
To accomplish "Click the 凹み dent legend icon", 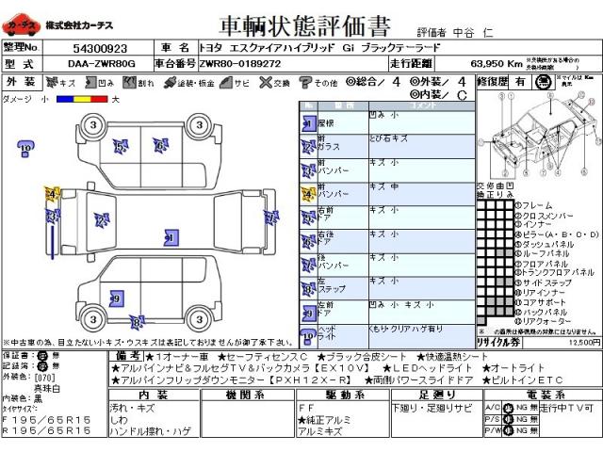I will pyautogui.click(x=90, y=82).
